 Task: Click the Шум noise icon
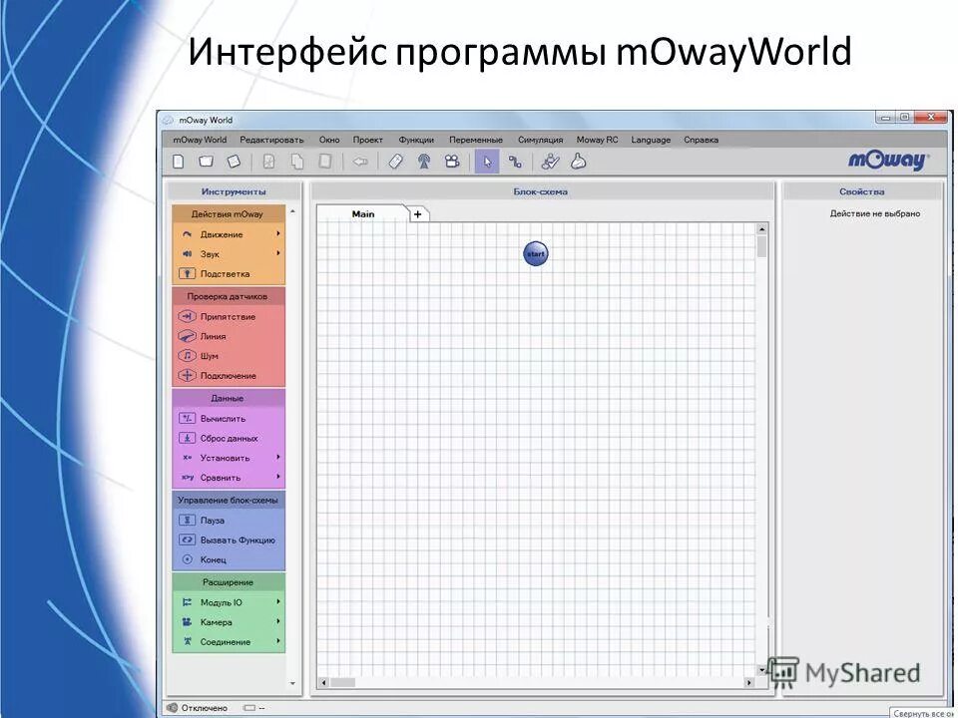coord(187,355)
